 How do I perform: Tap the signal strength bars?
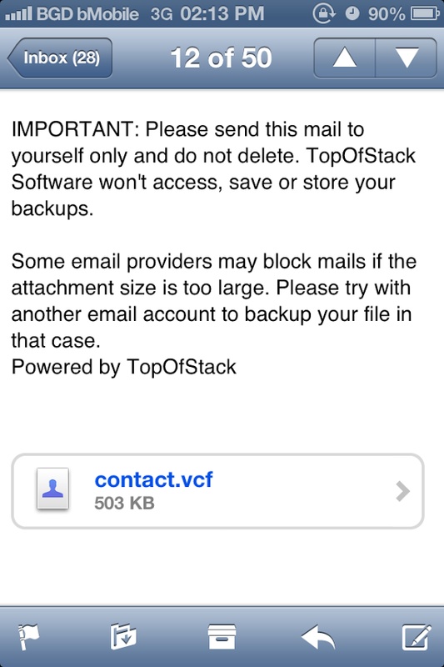tap(18, 14)
